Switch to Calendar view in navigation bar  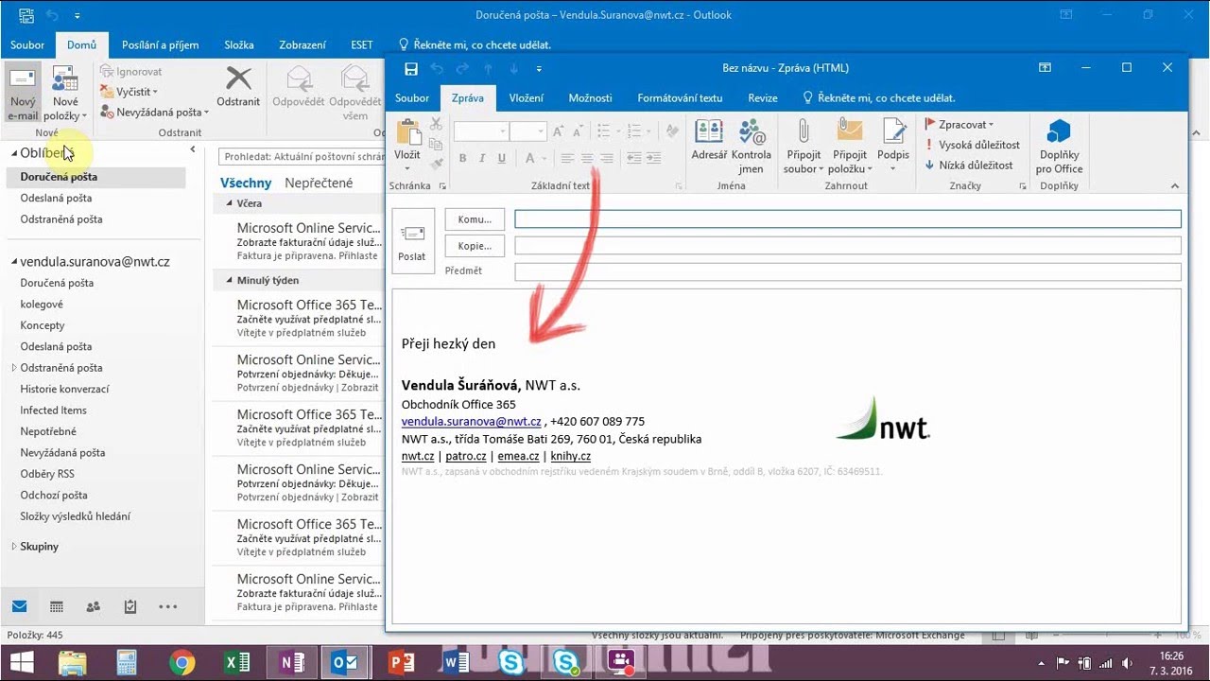[x=56, y=606]
